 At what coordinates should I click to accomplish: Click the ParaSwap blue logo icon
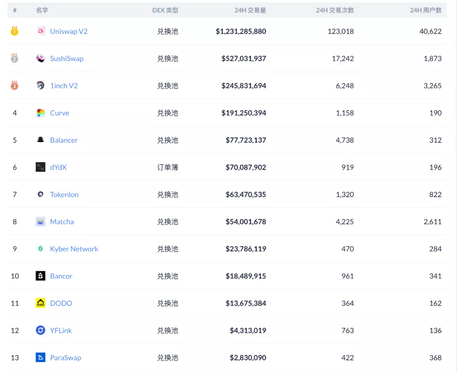click(x=41, y=357)
